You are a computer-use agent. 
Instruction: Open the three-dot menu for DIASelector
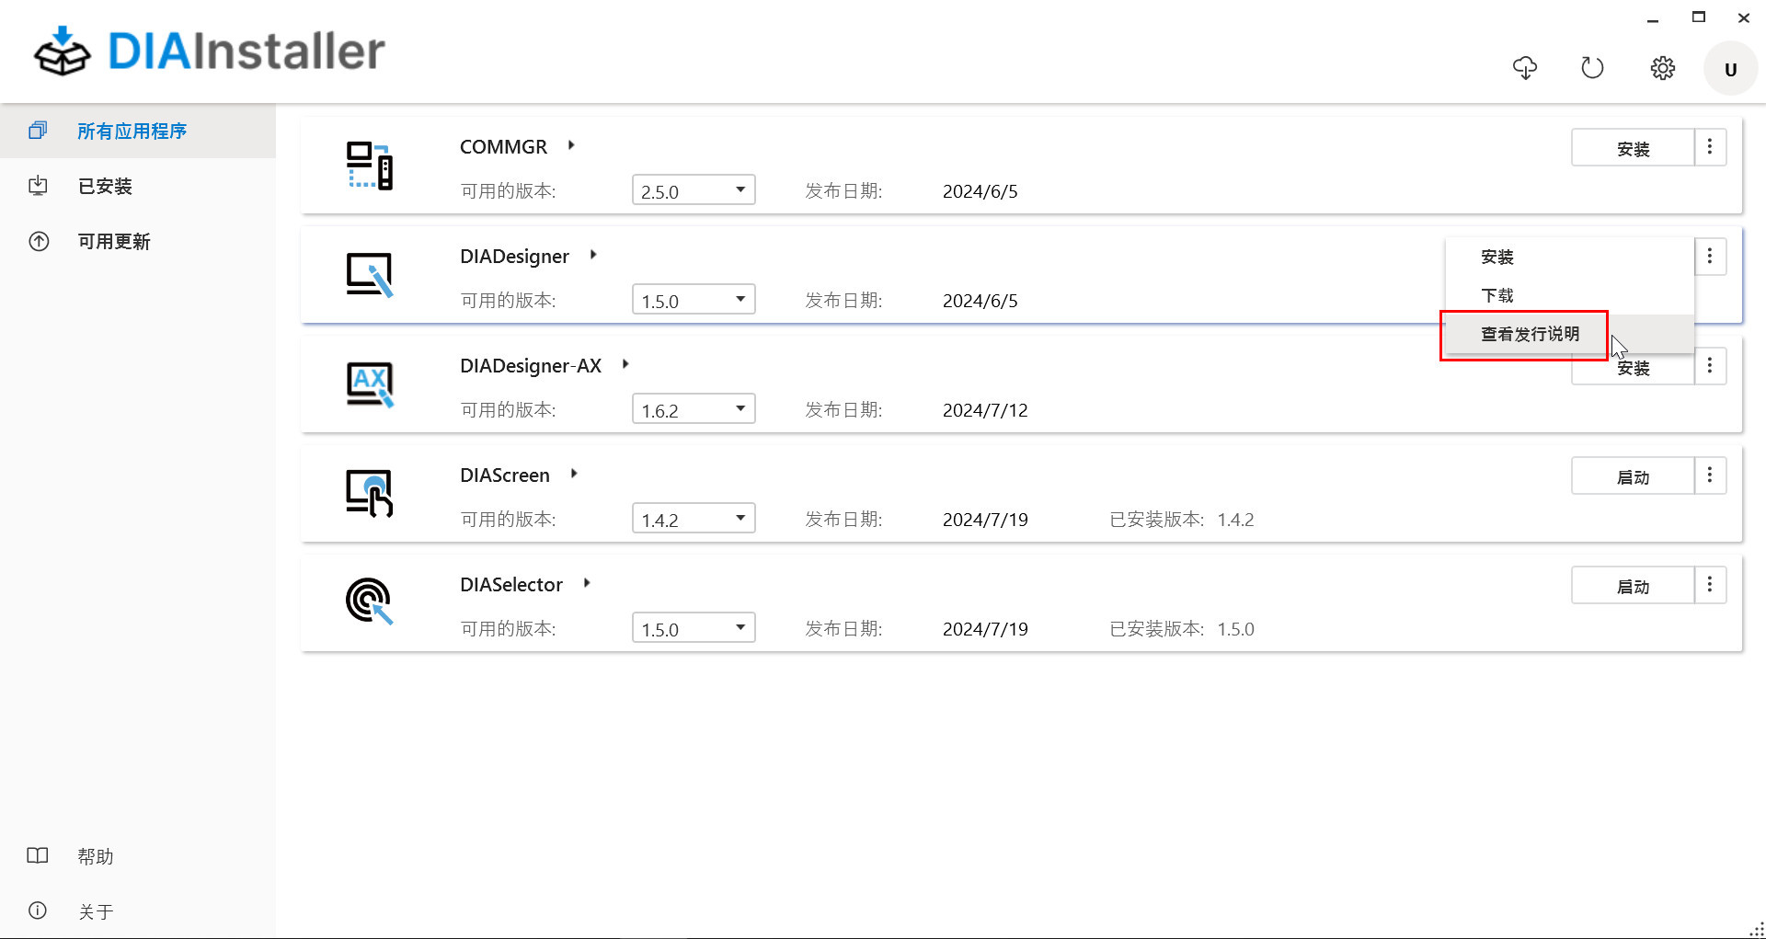click(1710, 585)
